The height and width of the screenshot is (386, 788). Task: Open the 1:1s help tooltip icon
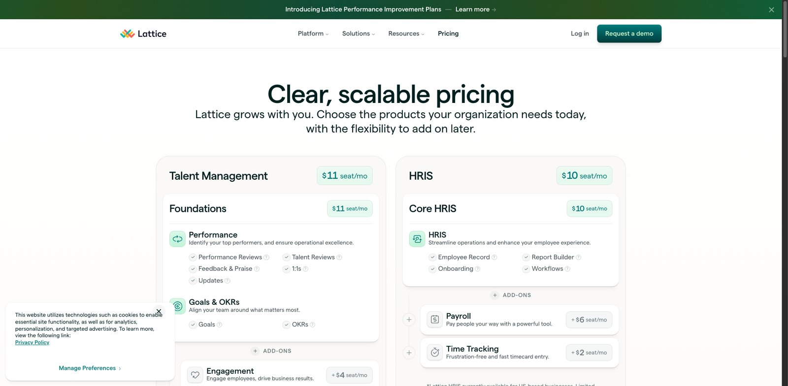pos(305,269)
